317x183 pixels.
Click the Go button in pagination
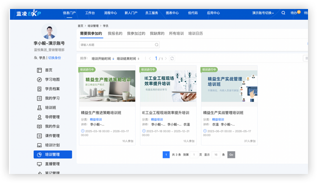[231, 154]
